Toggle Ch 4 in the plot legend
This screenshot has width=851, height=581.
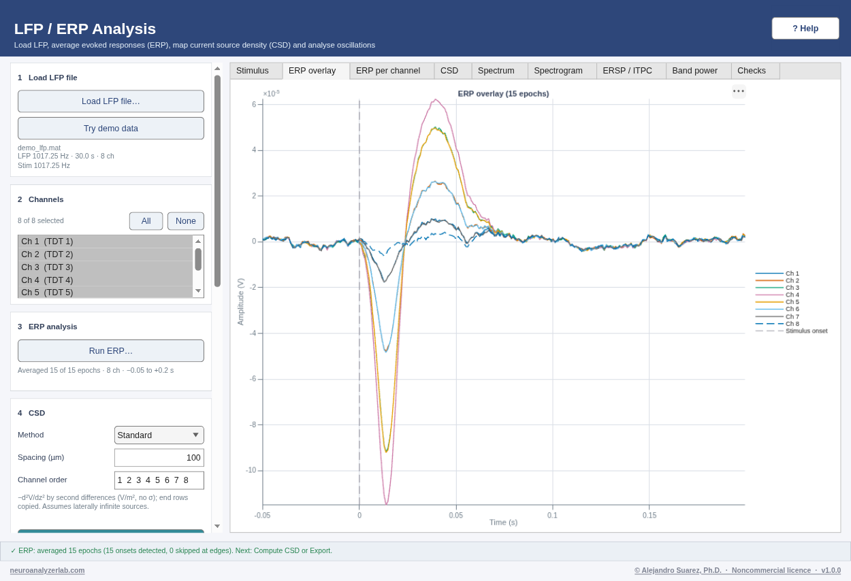(777, 295)
